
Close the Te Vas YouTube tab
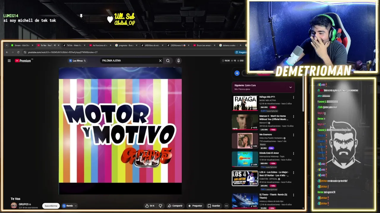tap(58, 45)
